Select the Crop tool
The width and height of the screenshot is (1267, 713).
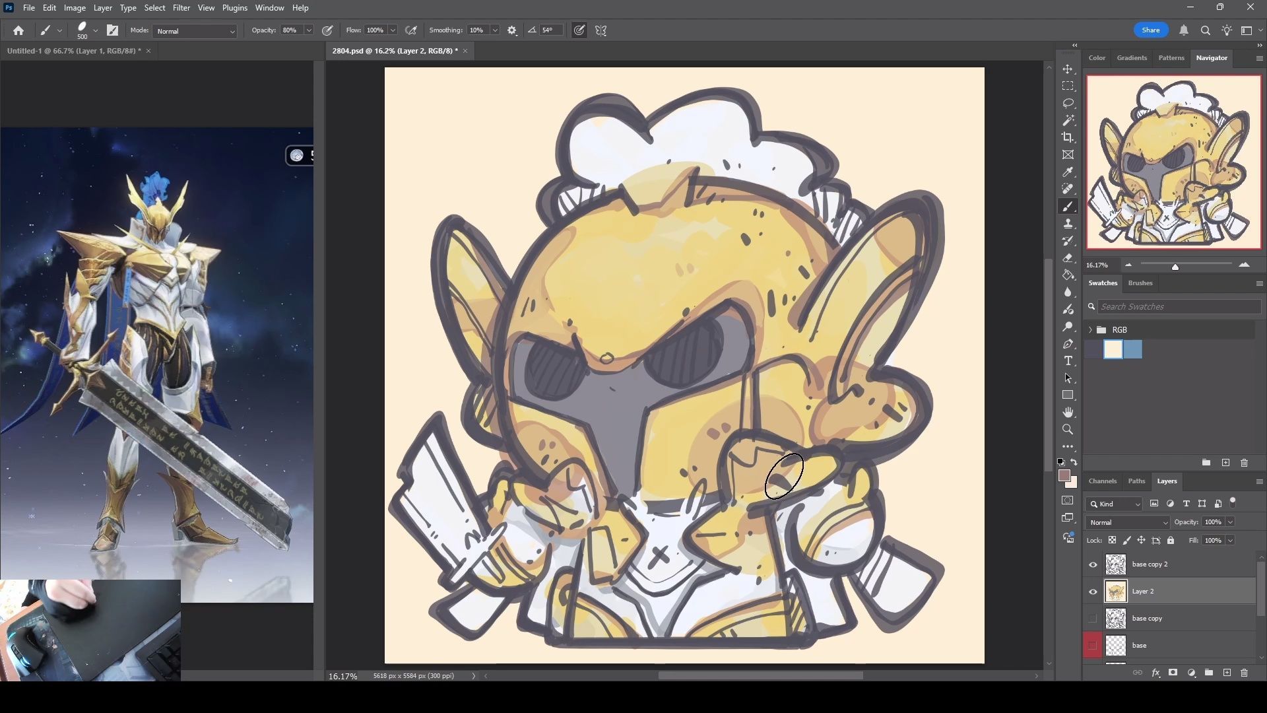(x=1068, y=137)
